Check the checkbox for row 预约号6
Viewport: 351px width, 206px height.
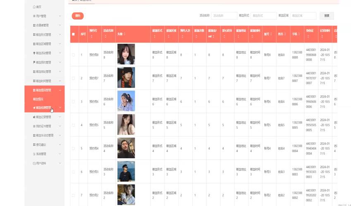tap(74, 102)
